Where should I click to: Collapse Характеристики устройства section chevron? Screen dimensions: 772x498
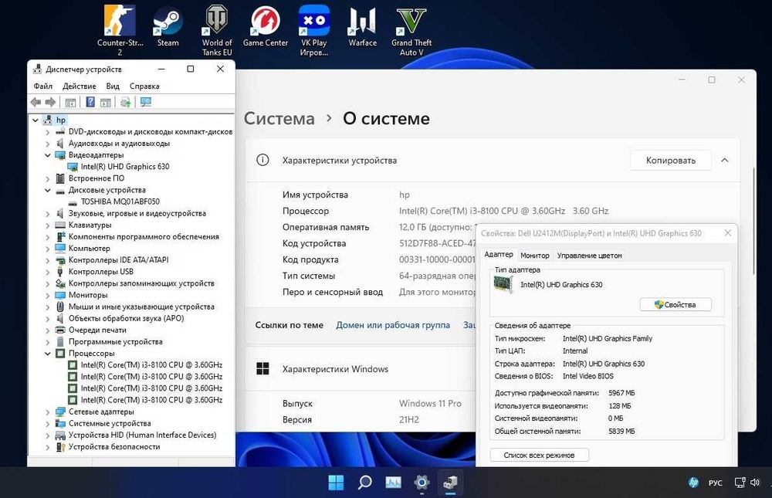click(725, 160)
